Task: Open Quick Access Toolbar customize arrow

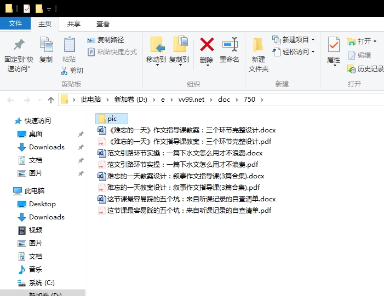Action: (x=49, y=9)
